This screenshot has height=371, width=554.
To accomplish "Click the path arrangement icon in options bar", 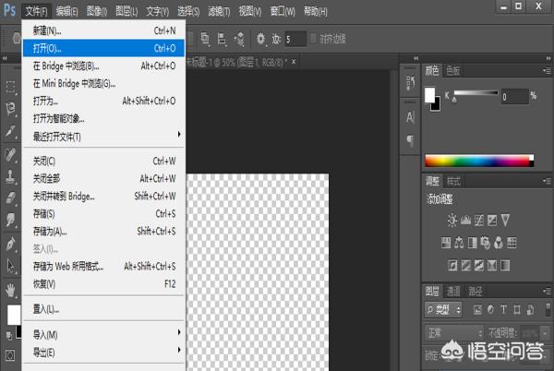I will click(239, 39).
